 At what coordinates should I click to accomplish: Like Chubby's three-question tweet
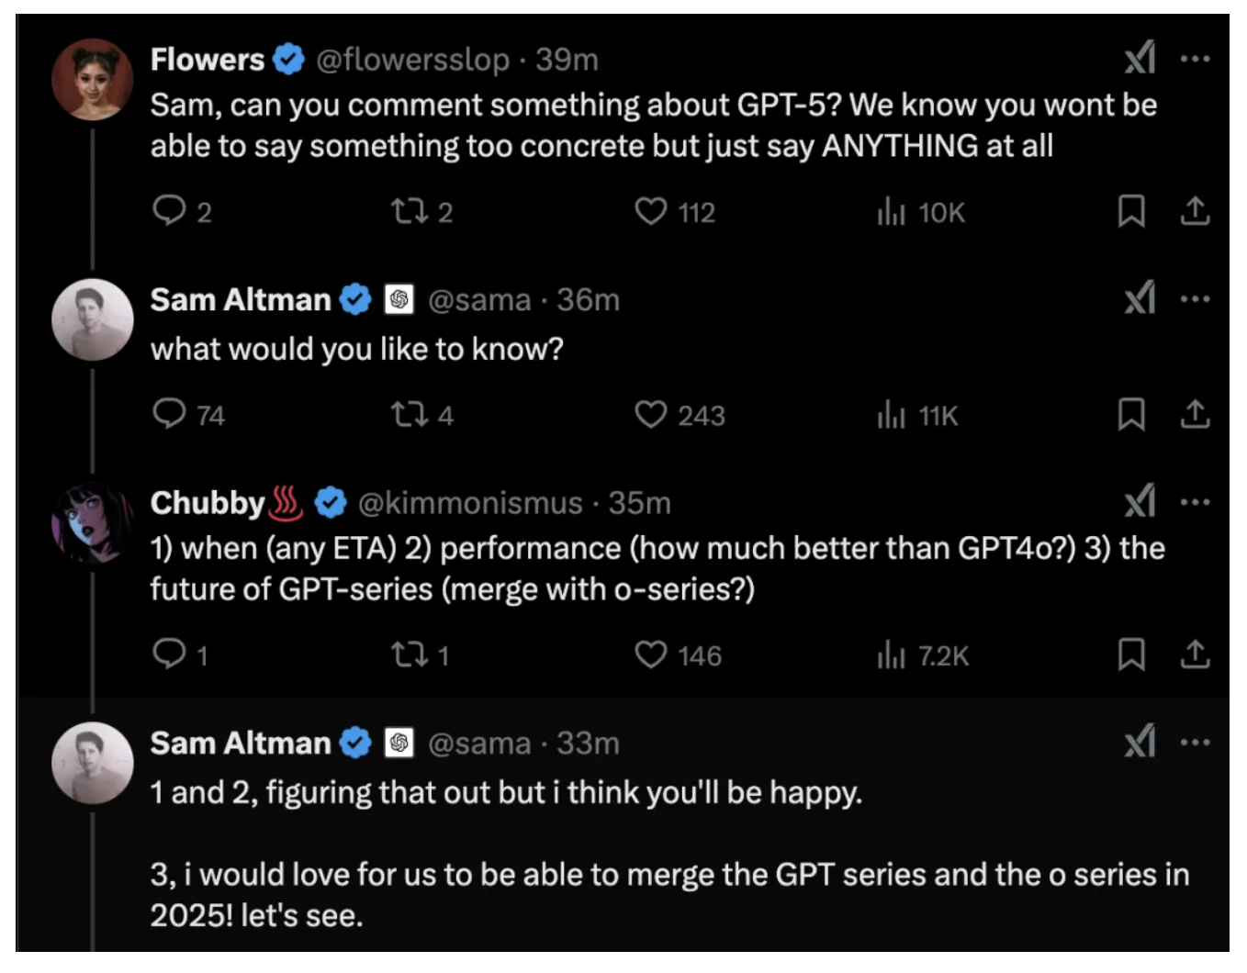point(651,654)
